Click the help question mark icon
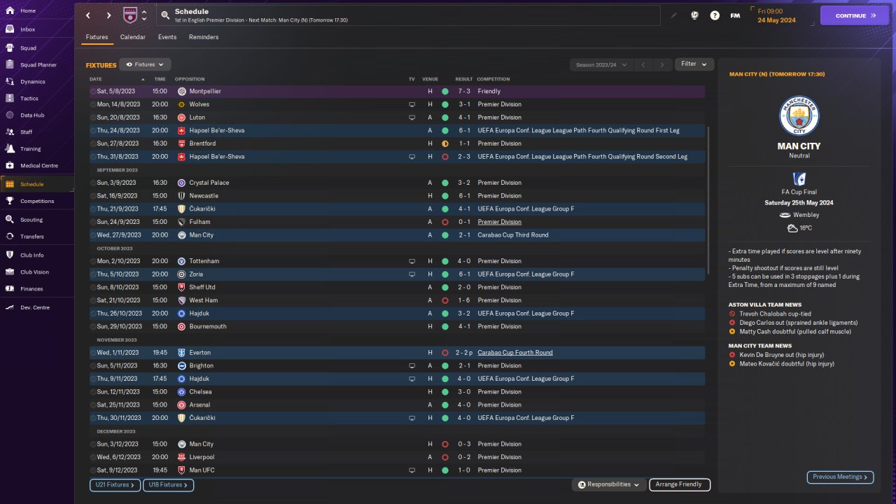Screen dimensions: 896x504 coord(715,15)
